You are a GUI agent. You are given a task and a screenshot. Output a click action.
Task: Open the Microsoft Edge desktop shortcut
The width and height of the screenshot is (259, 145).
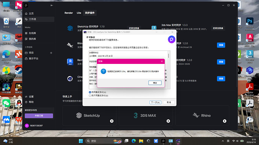point(6,57)
